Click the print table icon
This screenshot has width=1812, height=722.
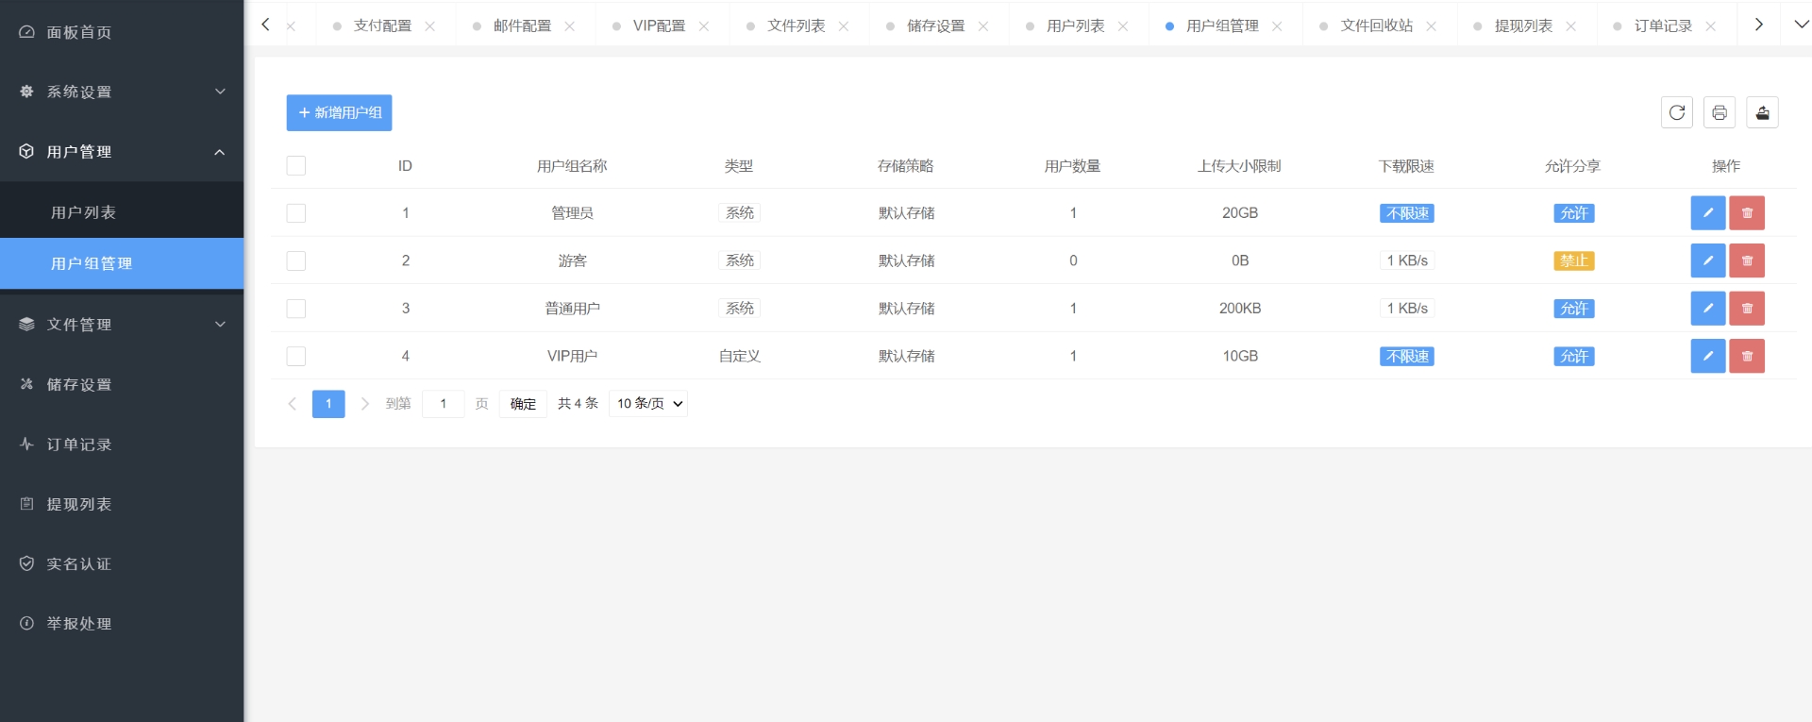(x=1719, y=112)
